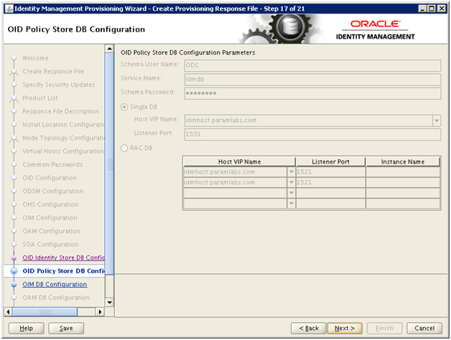Viewport: 451px width, 340px height.
Task: Click the Welcome step in the wizard list
Action: pyautogui.click(x=35, y=58)
